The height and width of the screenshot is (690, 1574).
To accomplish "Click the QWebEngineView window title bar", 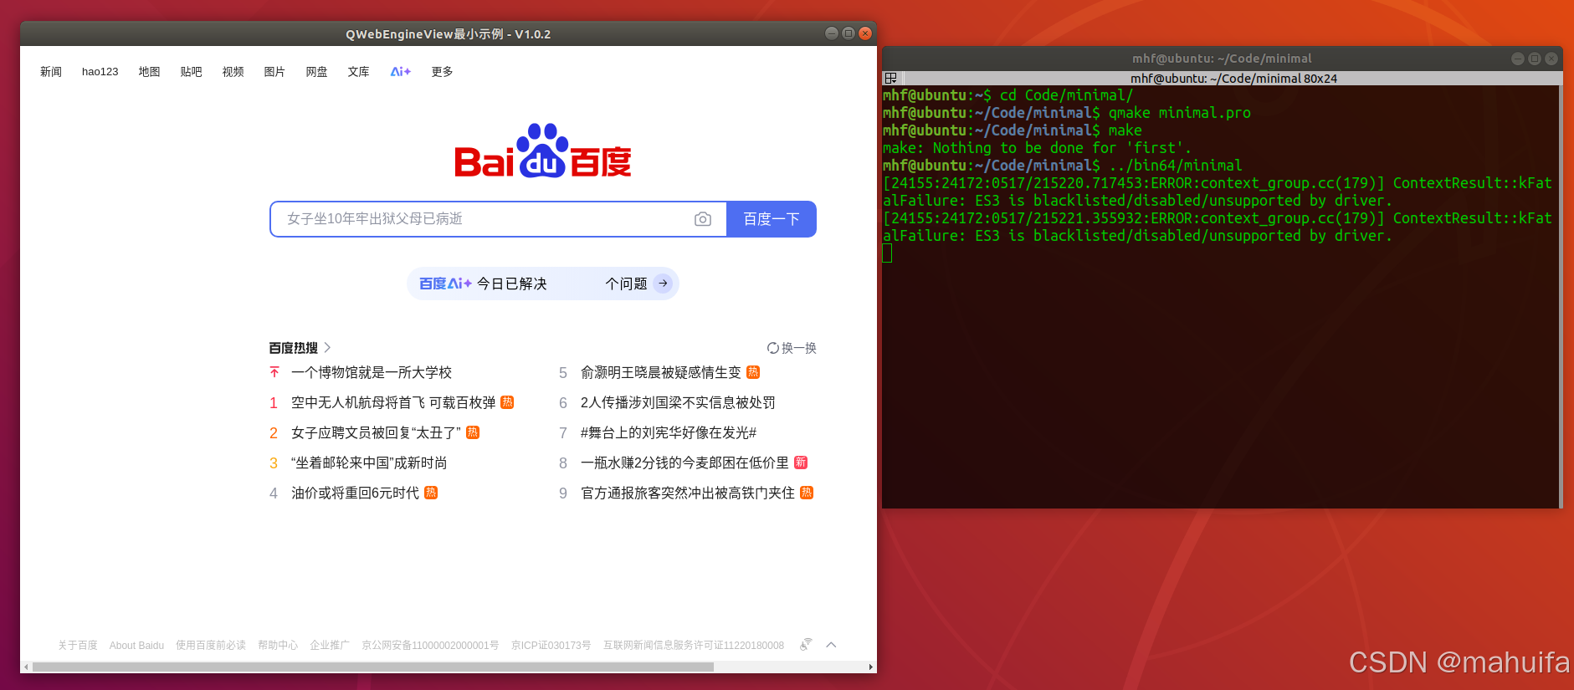I will (x=449, y=33).
